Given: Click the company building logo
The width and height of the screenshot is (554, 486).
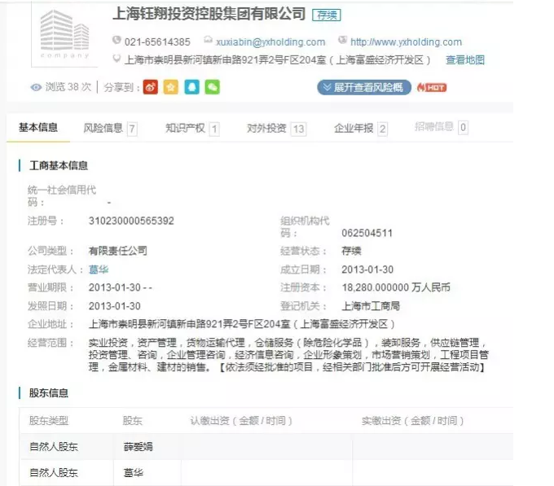Looking at the screenshot, I should (x=64, y=34).
